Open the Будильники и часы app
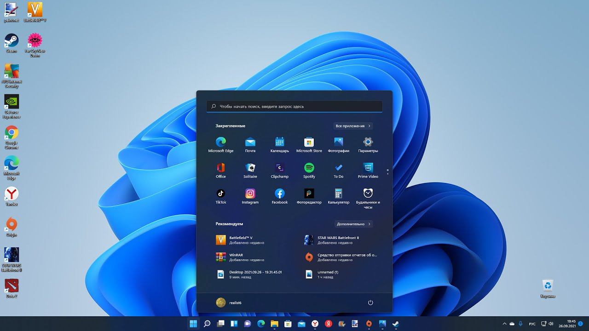The width and height of the screenshot is (589, 331). click(368, 198)
